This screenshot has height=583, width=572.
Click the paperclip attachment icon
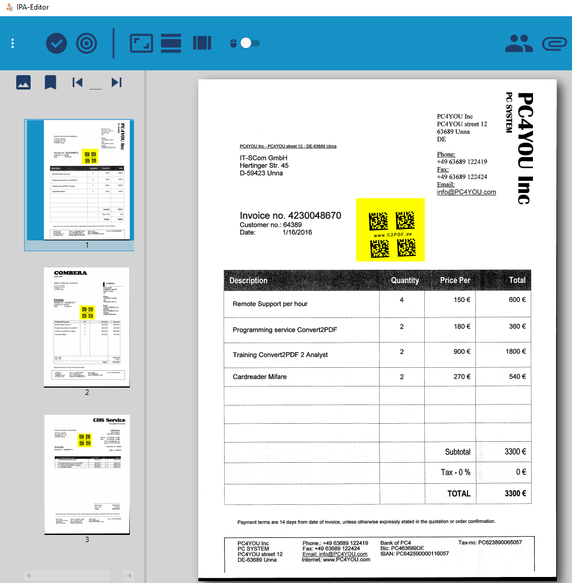553,43
